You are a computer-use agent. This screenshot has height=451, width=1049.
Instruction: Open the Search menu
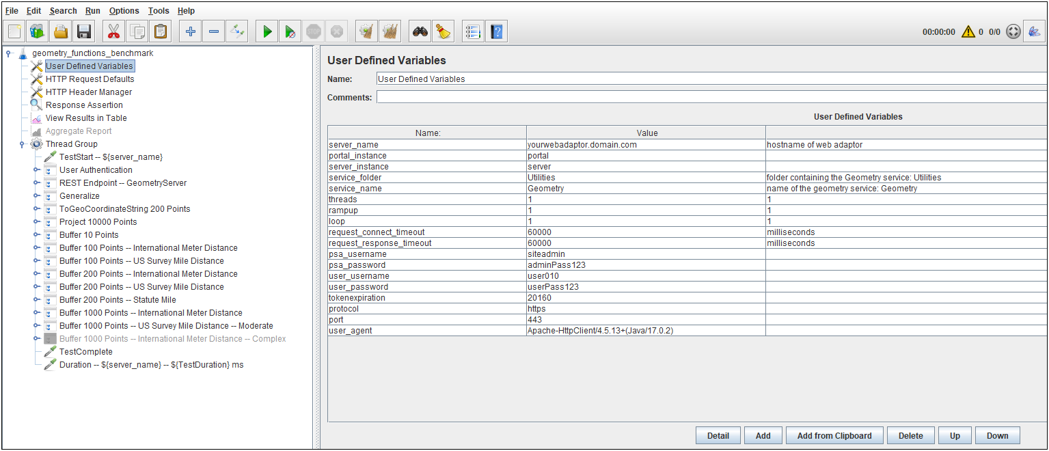coord(63,11)
